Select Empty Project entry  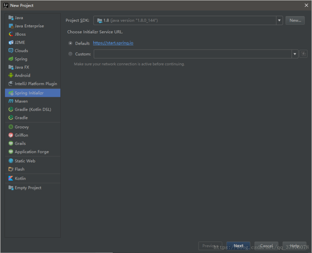(33, 188)
